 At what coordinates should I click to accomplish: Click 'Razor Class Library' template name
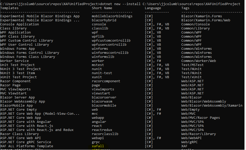pyautogui.click(x=20, y=134)
